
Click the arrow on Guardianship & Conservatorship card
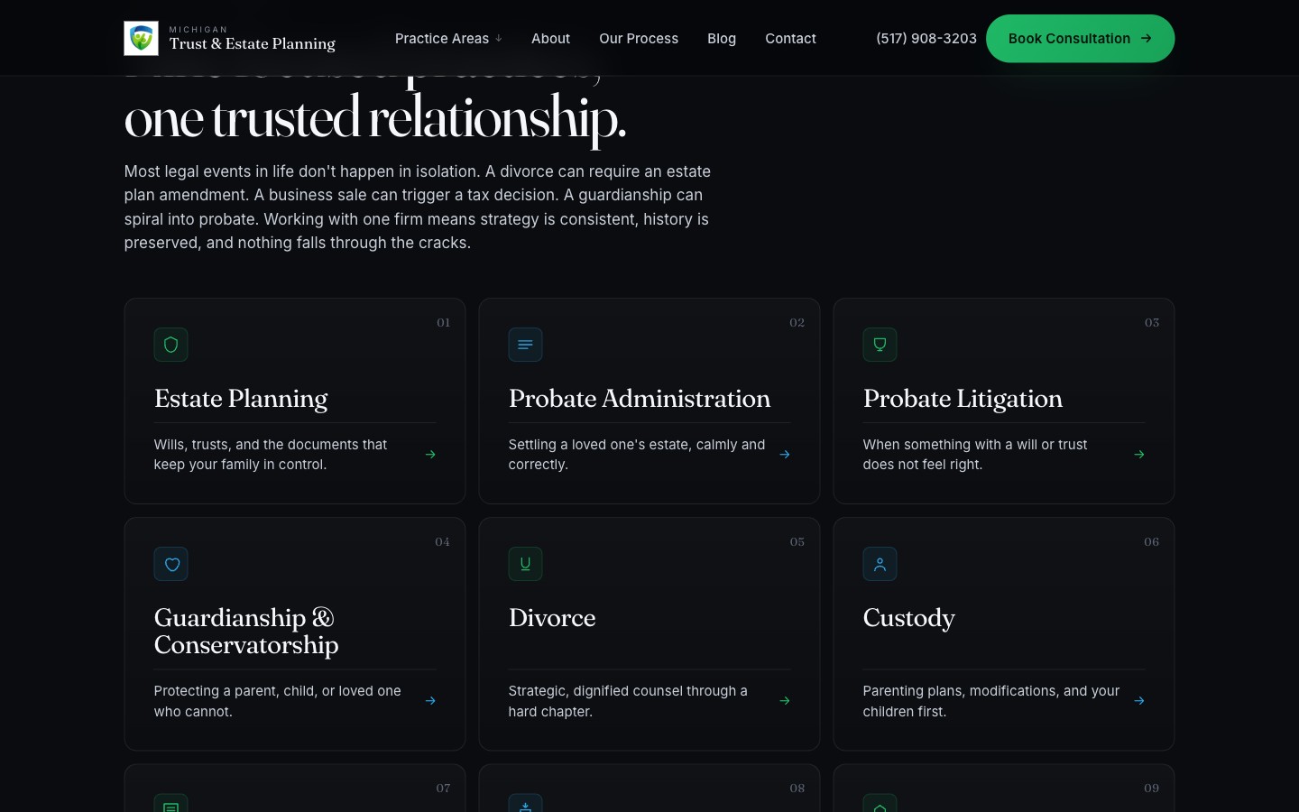pos(430,701)
